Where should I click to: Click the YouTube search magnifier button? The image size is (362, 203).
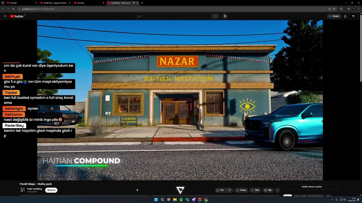tap(215, 16)
